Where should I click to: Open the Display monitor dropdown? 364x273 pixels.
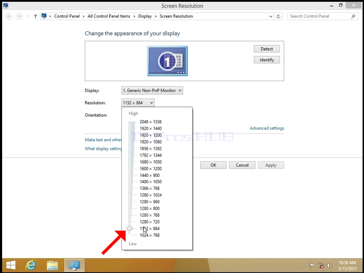(152, 91)
